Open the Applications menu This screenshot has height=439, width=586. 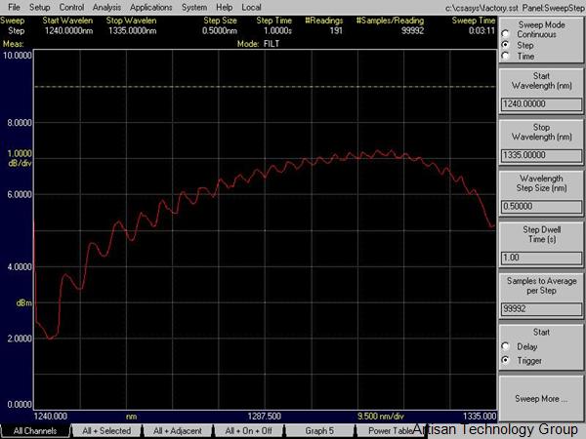pos(150,7)
